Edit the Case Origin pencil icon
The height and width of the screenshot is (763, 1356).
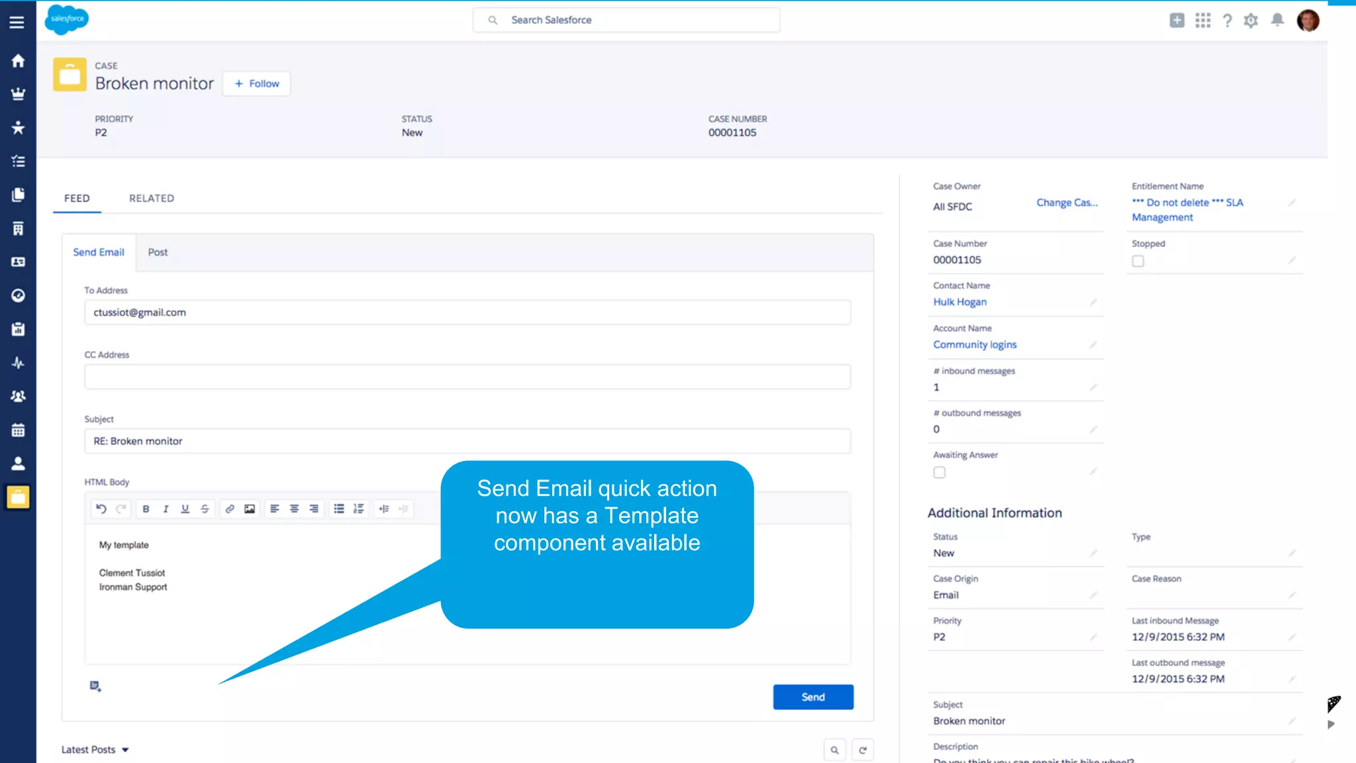coord(1093,595)
